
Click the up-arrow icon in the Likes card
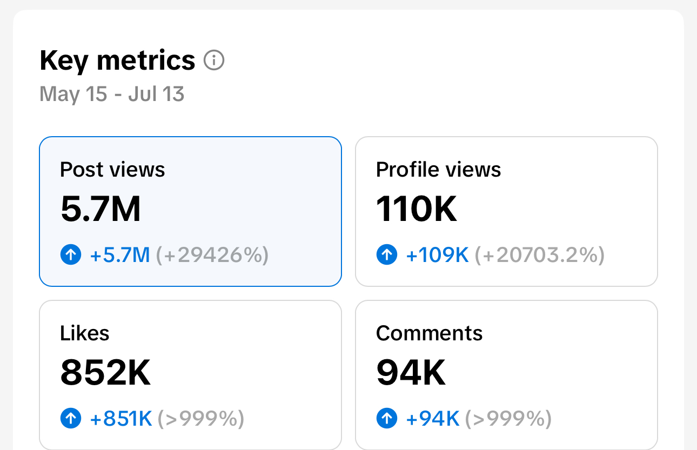71,418
